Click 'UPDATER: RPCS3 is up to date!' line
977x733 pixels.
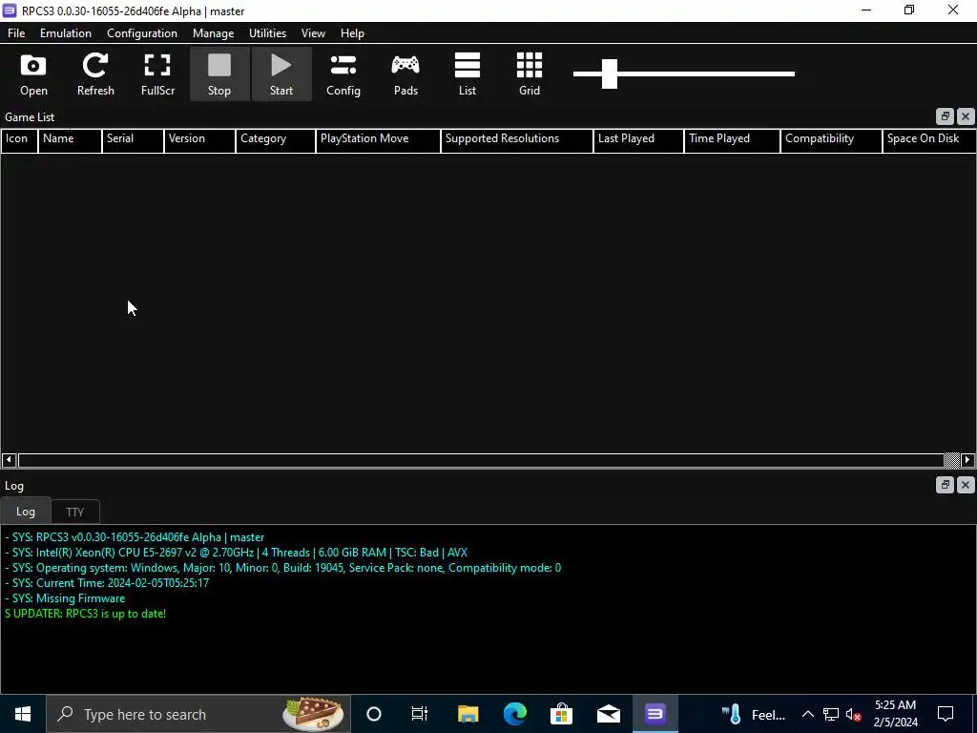pyautogui.click(x=85, y=614)
